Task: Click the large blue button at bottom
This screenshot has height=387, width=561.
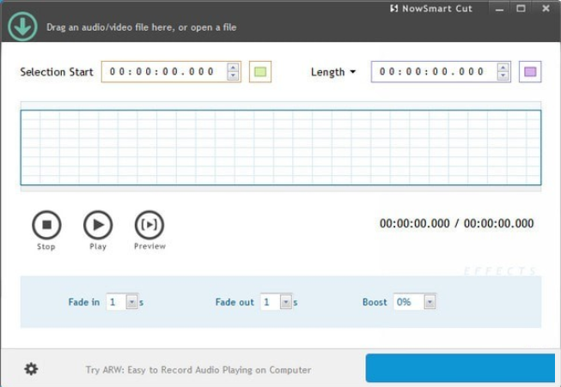Action: point(460,368)
